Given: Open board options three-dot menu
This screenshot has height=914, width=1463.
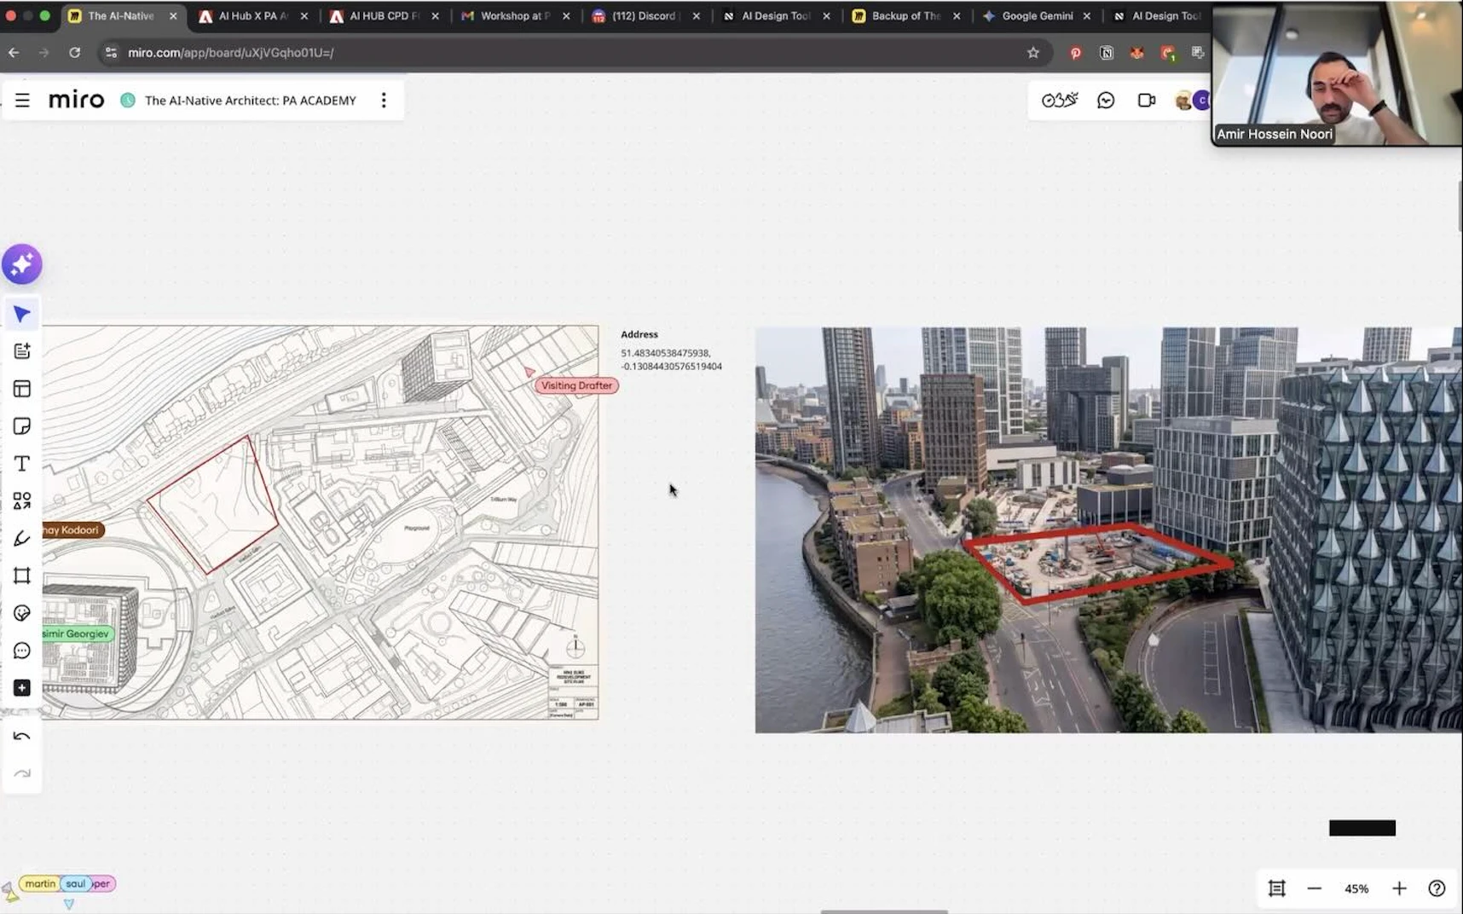Looking at the screenshot, I should 384,101.
